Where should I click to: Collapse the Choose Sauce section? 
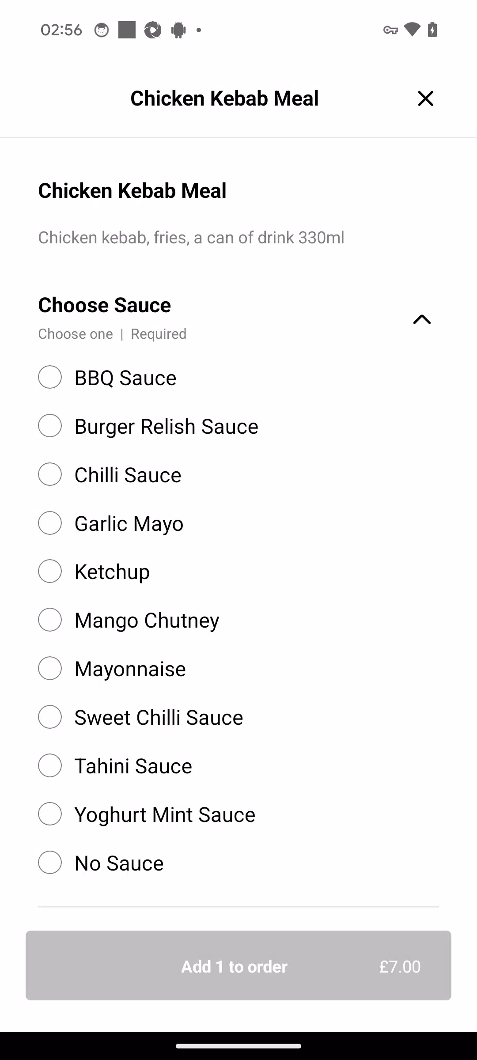(422, 319)
